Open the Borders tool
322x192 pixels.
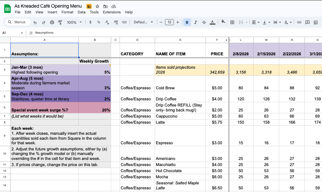coord(232,22)
